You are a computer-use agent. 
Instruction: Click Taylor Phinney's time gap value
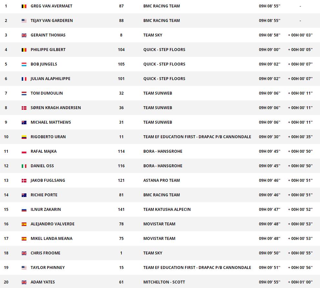coord(300,268)
